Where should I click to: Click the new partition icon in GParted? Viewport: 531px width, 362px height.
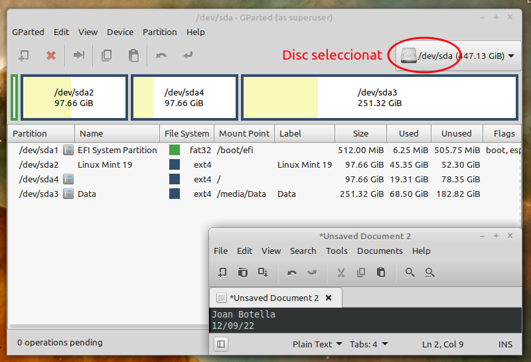coord(24,56)
